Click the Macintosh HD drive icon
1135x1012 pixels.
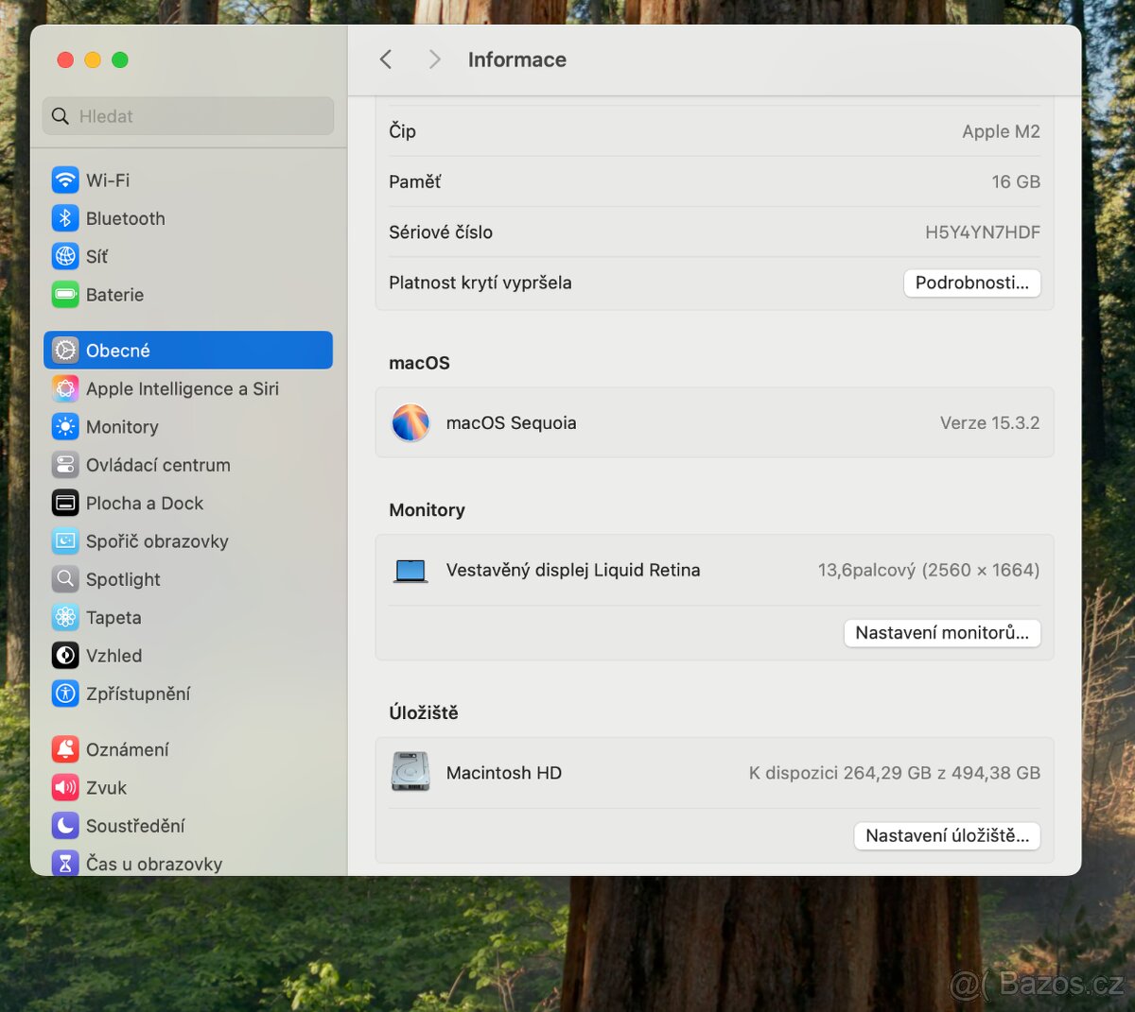point(410,772)
